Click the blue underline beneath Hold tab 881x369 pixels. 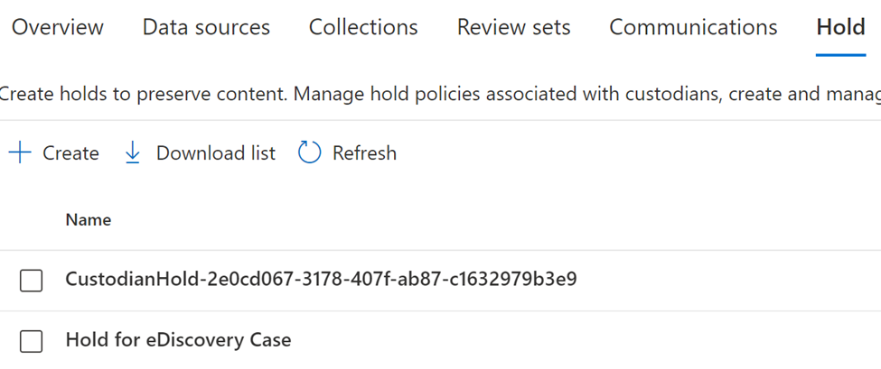(x=840, y=56)
